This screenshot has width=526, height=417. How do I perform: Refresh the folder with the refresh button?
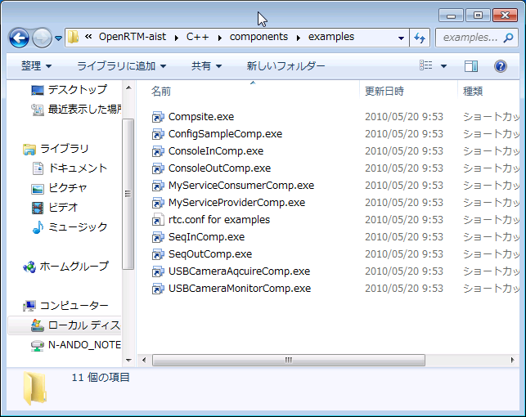[x=420, y=38]
